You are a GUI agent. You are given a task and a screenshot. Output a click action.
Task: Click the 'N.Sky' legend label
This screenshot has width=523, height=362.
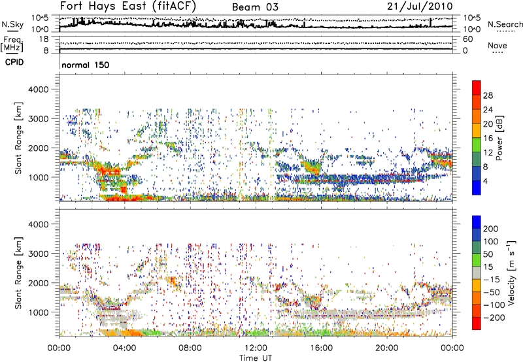12,24
